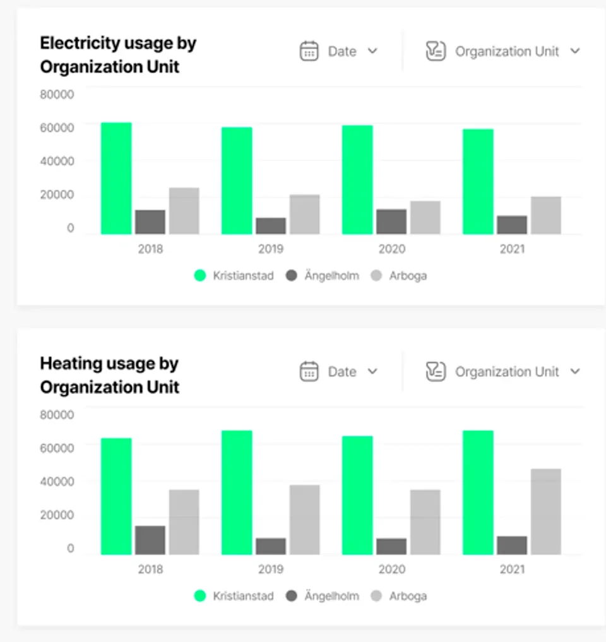Image resolution: width=606 pixels, height=642 pixels.
Task: Expand Date chevron in Heating usage card
Action: [372, 371]
